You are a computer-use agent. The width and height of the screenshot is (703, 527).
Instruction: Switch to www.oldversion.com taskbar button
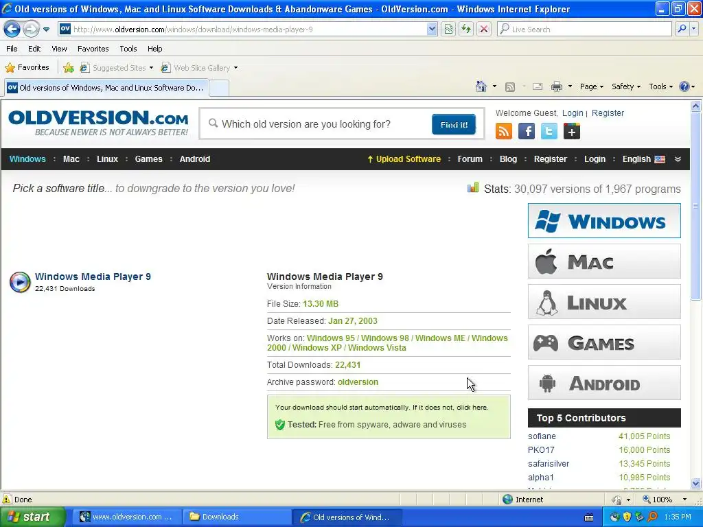pyautogui.click(x=127, y=517)
